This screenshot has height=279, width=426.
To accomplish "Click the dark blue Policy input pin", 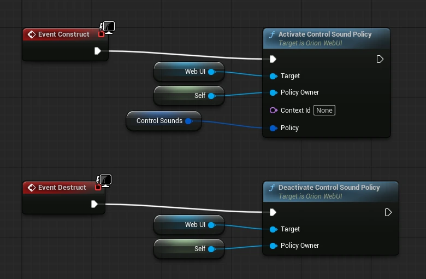I will point(273,128).
